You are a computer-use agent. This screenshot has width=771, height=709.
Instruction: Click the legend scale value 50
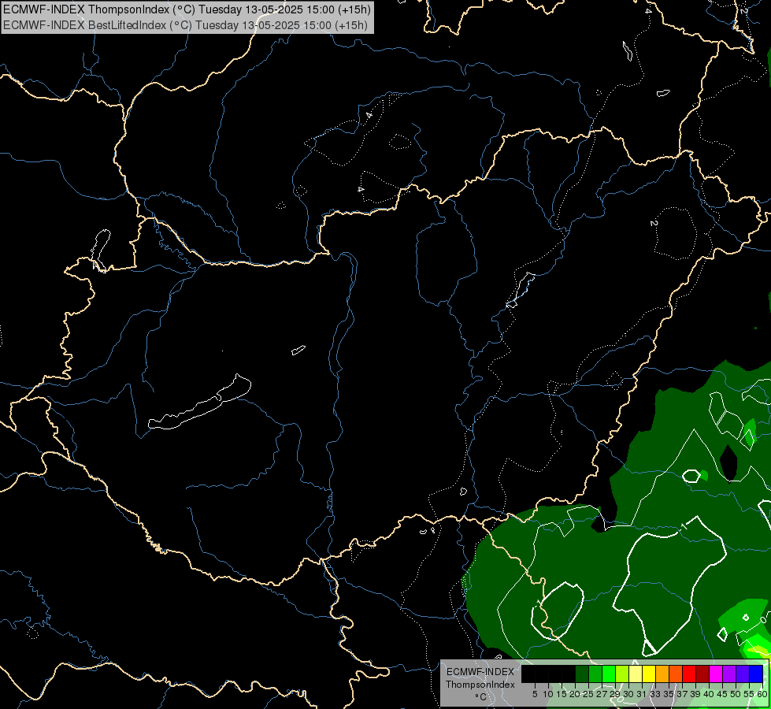[736, 694]
